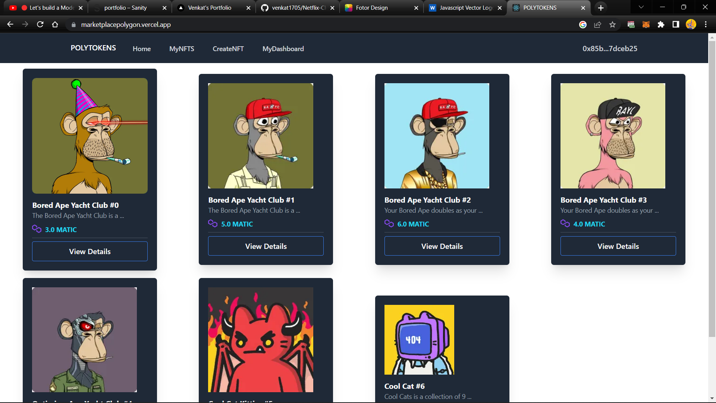Click the Bored Ape #0 party hat image
The width and height of the screenshot is (716, 403).
click(x=90, y=136)
